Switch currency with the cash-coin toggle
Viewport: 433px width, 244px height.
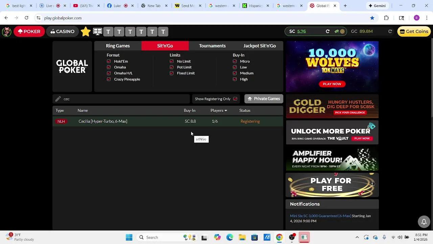pyautogui.click(x=339, y=32)
